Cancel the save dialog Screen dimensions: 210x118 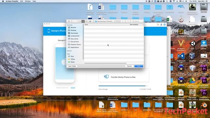click(129, 66)
